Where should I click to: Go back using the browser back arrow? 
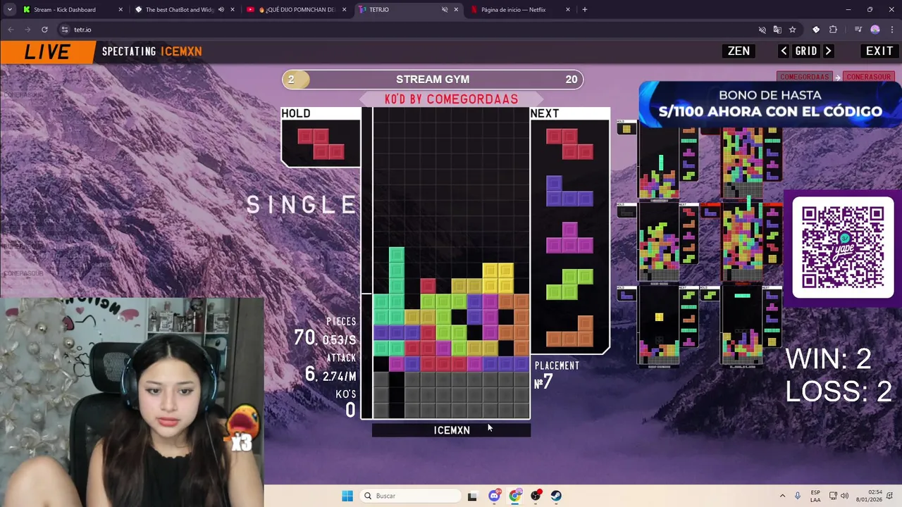tap(11, 30)
